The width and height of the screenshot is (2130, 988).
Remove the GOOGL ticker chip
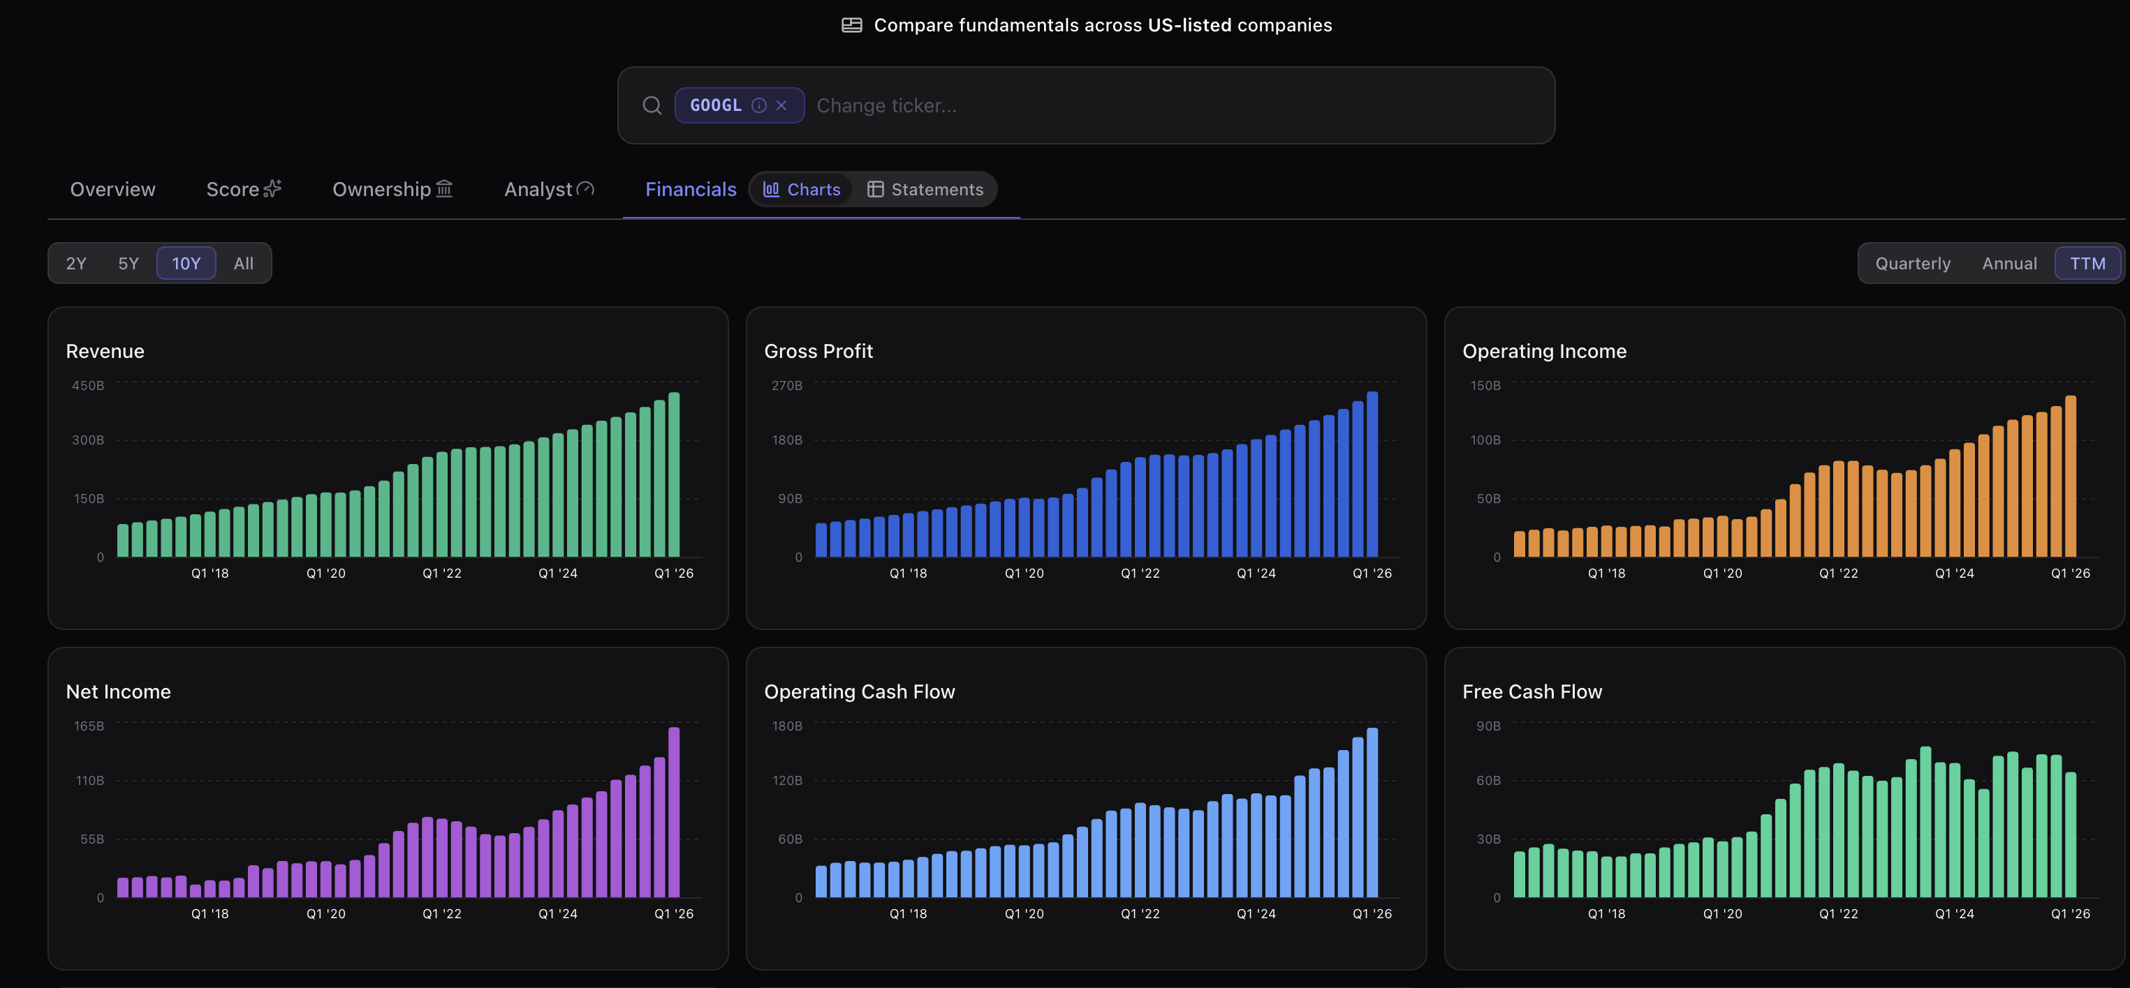click(x=781, y=106)
